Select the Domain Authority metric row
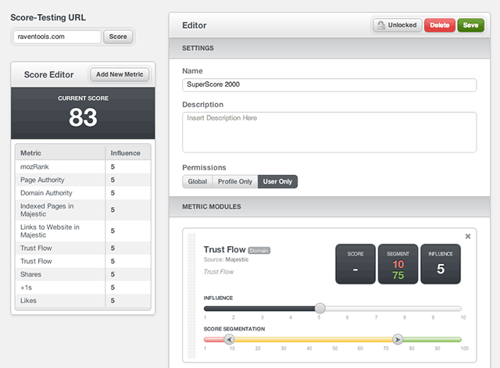The image size is (500, 368). point(83,193)
